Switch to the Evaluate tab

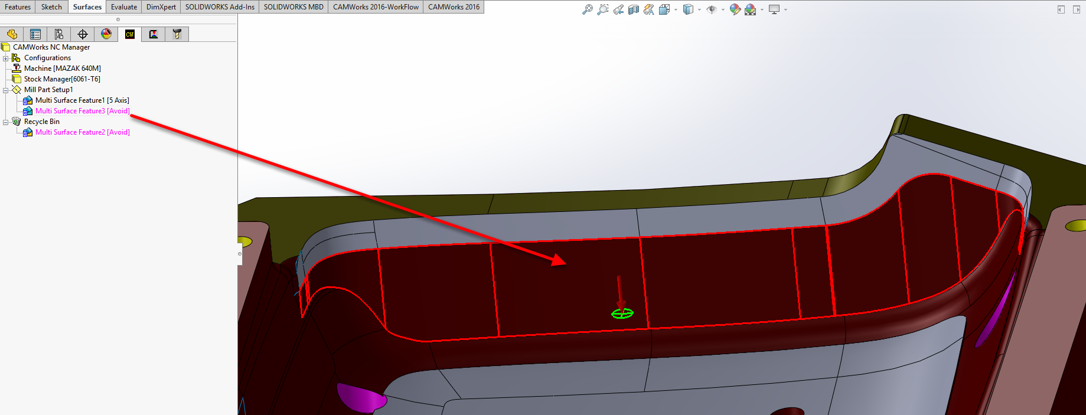point(123,7)
